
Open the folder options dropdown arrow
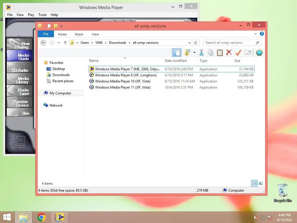(194, 53)
